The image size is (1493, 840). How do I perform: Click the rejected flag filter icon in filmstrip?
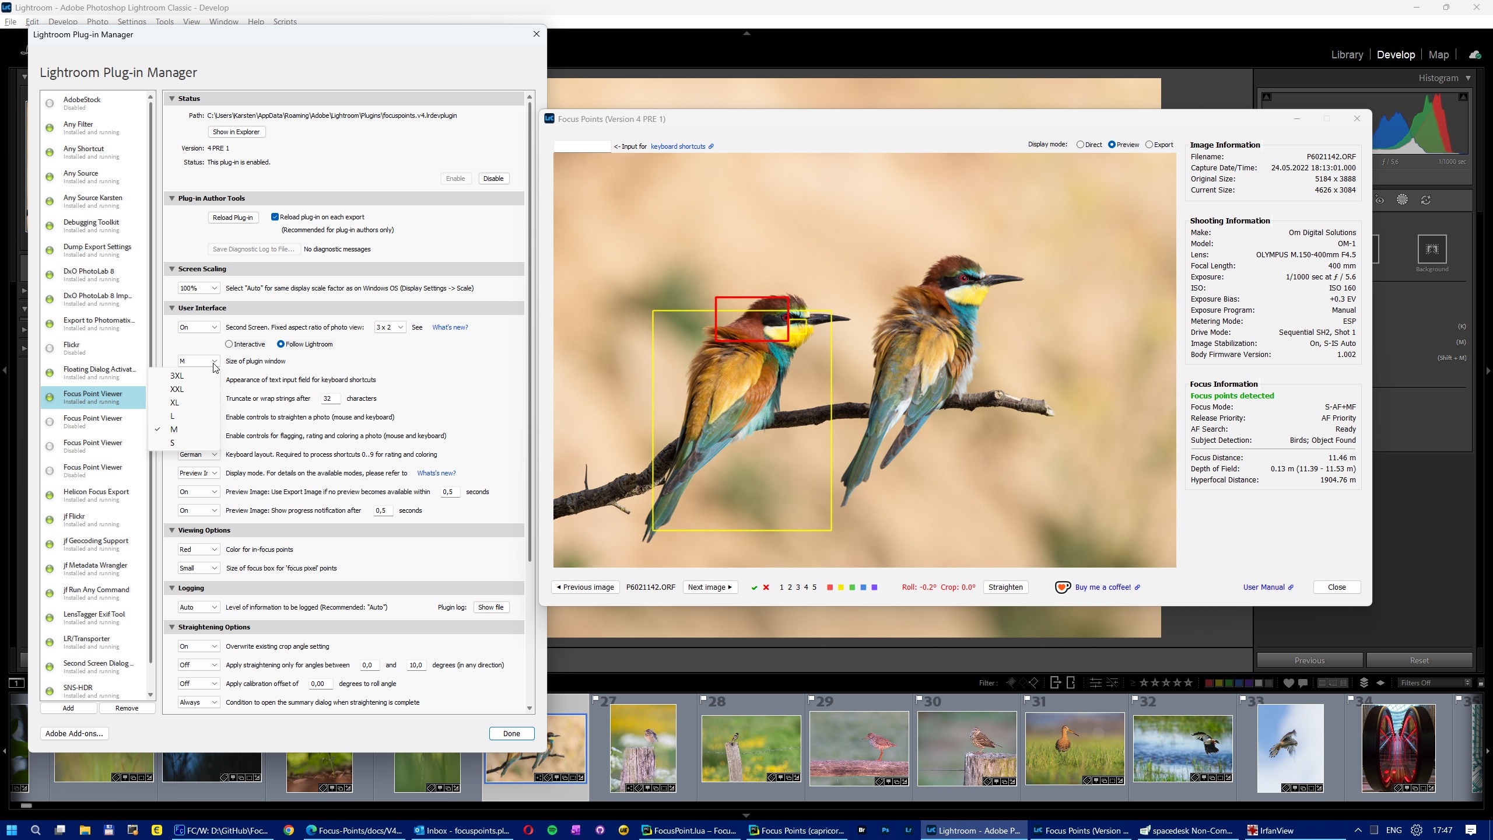point(1033,682)
